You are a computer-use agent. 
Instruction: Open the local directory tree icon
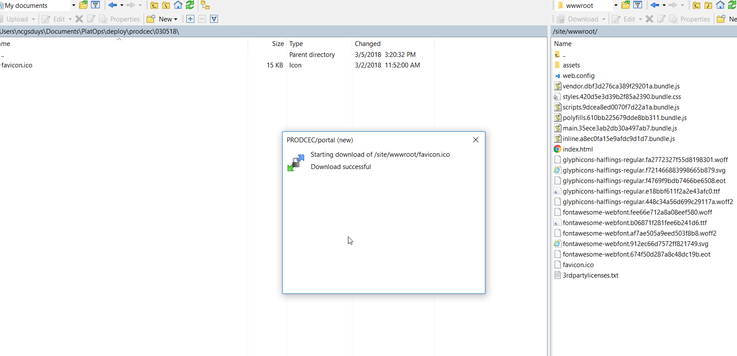205,5
